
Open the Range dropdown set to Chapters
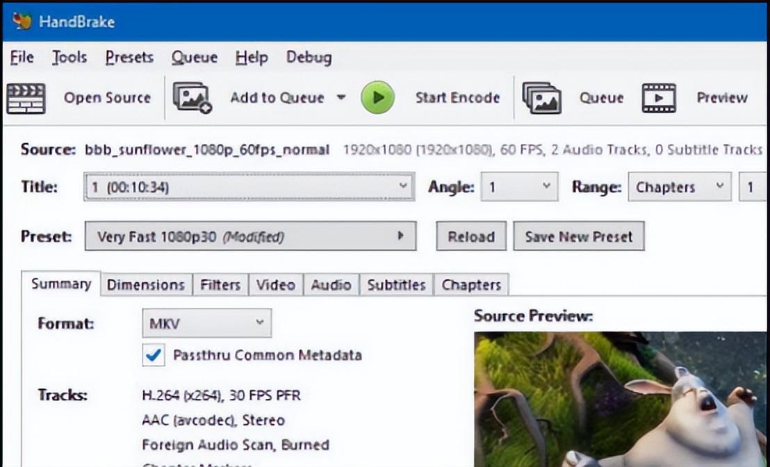(x=679, y=187)
